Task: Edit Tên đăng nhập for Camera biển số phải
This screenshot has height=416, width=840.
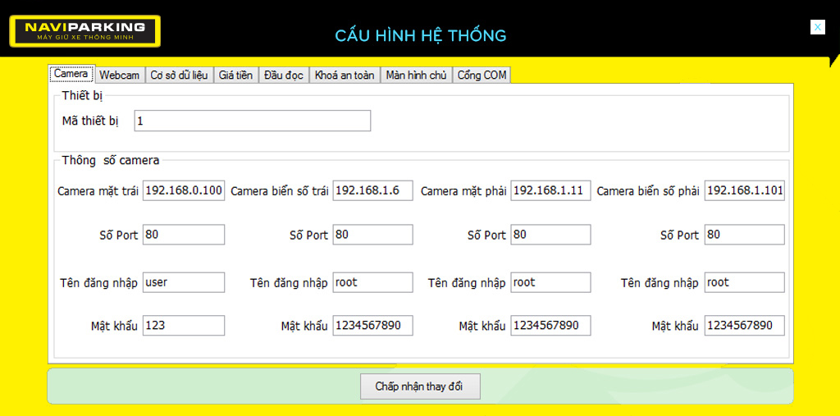Action: pos(745,282)
